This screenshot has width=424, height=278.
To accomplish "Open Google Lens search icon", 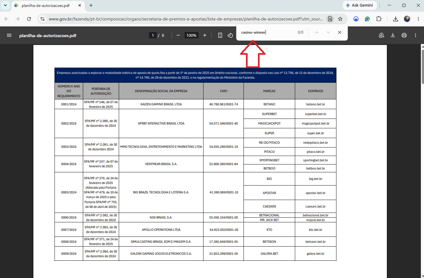I will tap(330, 19).
